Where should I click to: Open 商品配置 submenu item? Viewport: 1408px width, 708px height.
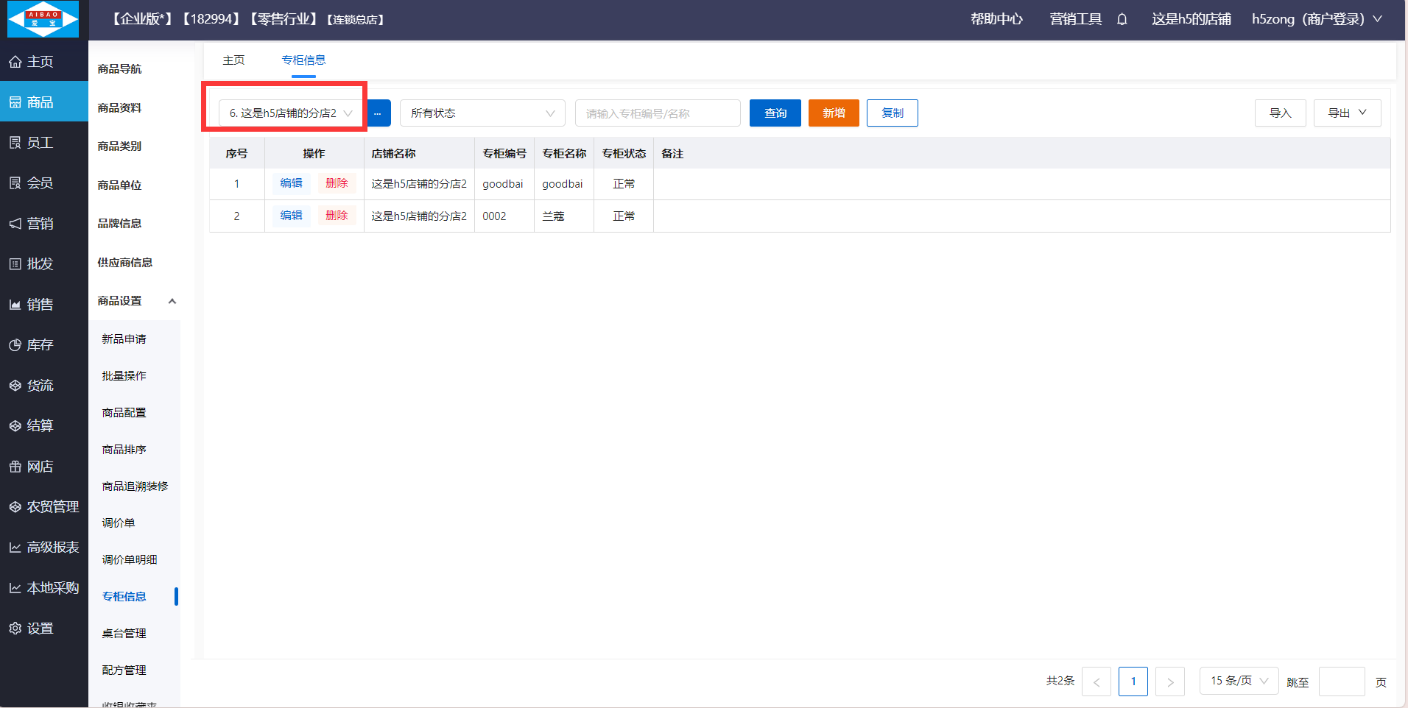[124, 413]
